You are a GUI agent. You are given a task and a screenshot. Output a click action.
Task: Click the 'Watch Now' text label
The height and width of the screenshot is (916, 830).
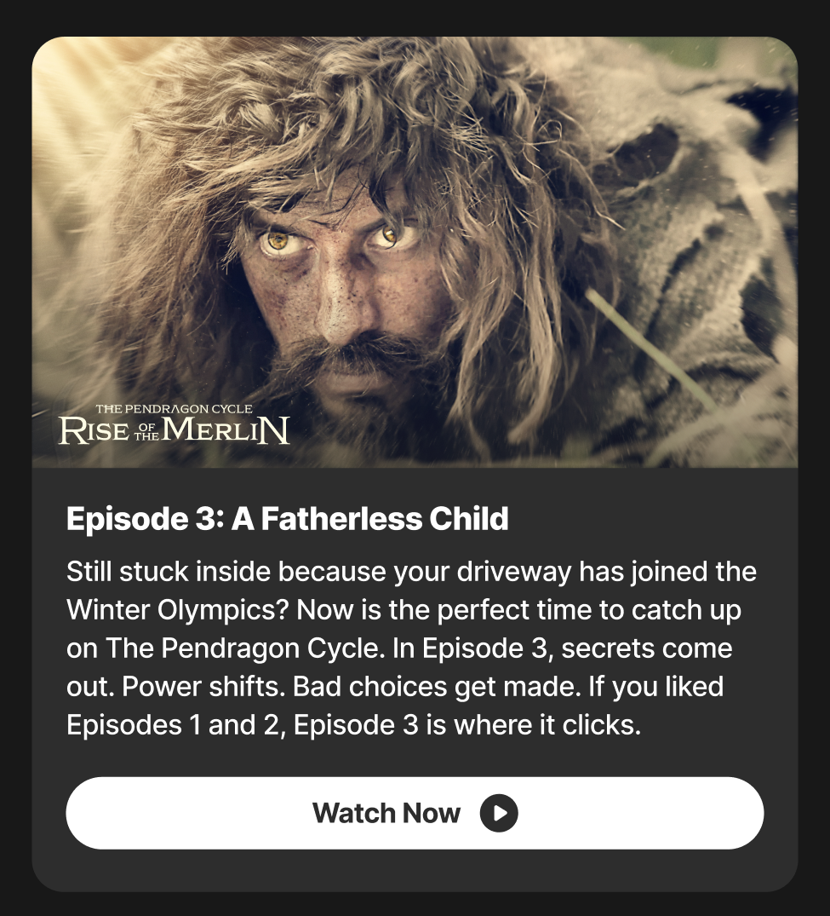(386, 813)
